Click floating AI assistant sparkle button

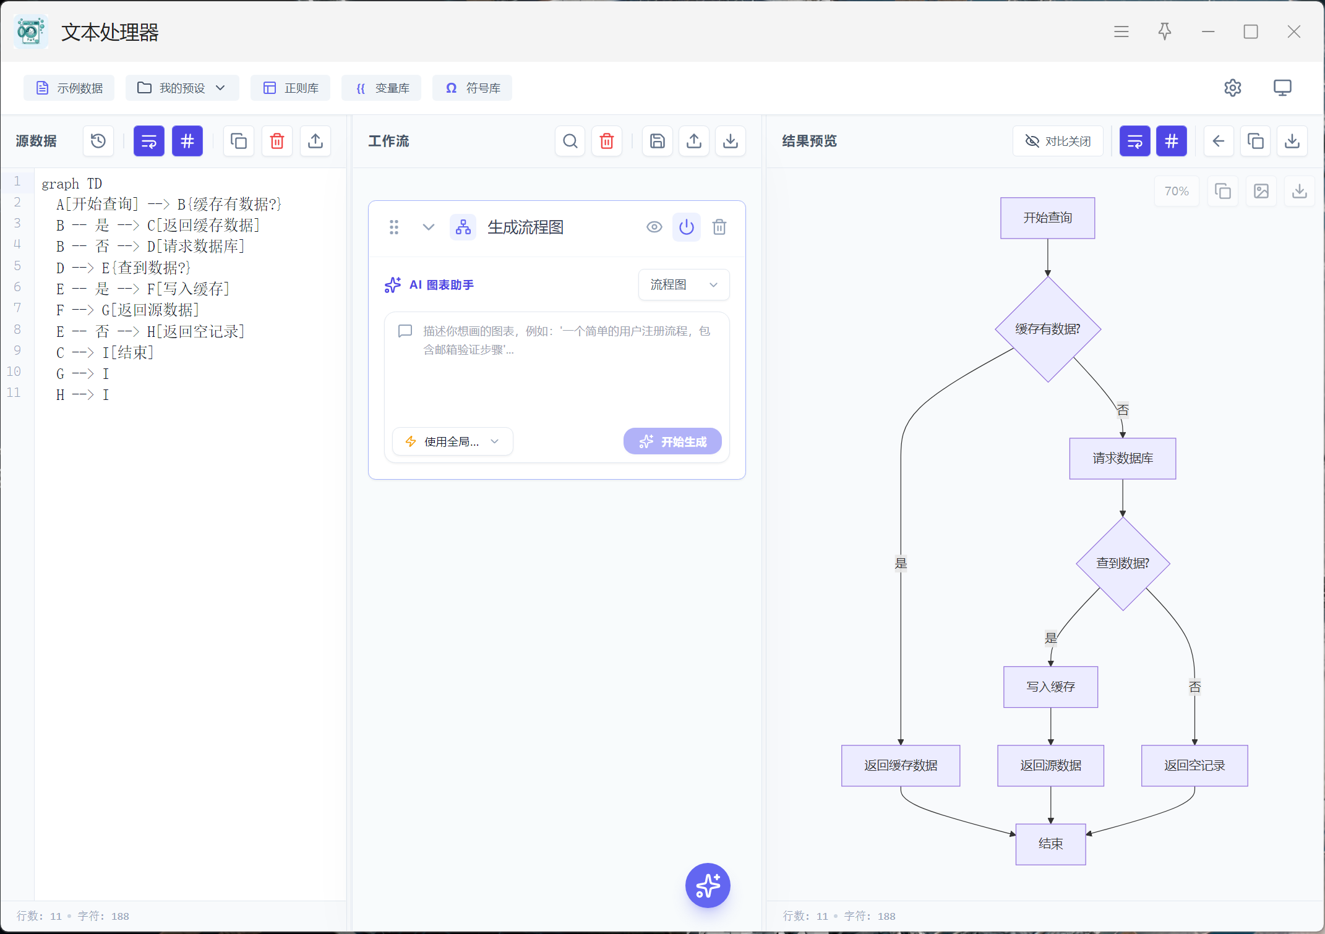pyautogui.click(x=708, y=885)
